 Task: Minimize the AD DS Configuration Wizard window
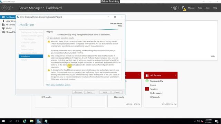pyautogui.click(x=108, y=17)
